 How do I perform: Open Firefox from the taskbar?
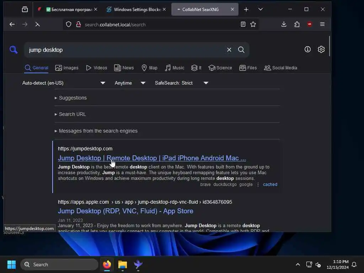coord(107,264)
